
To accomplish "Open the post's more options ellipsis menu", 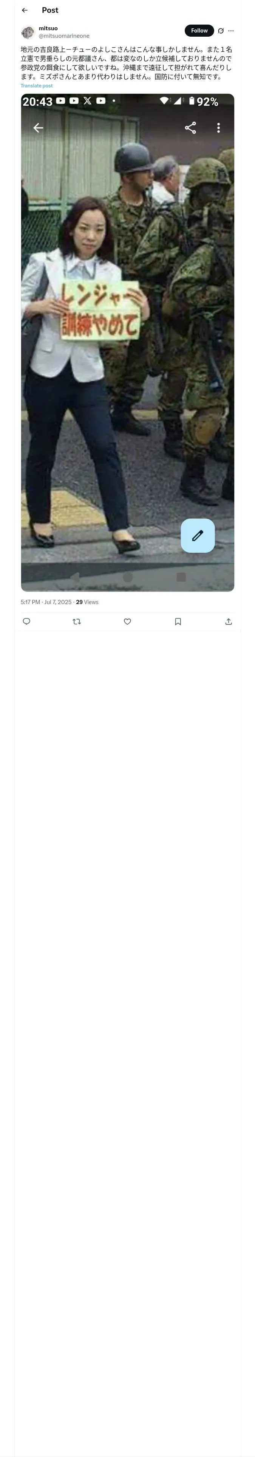I will click(231, 31).
